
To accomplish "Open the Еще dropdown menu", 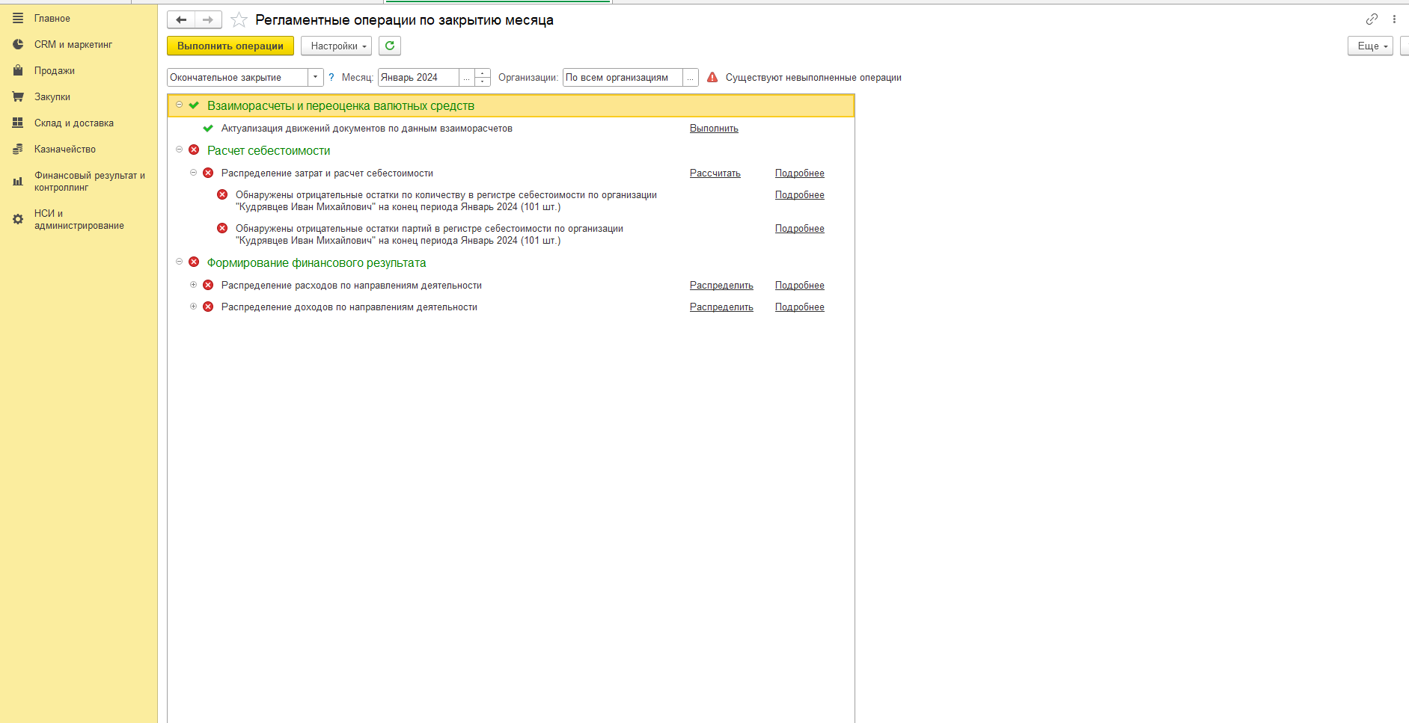I will [x=1369, y=46].
